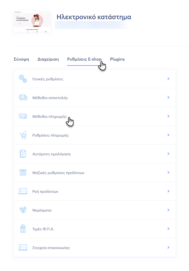Click the credit card icon for Μέθοδοι πληρωμής
The height and width of the screenshot is (271, 189).
coord(23,116)
